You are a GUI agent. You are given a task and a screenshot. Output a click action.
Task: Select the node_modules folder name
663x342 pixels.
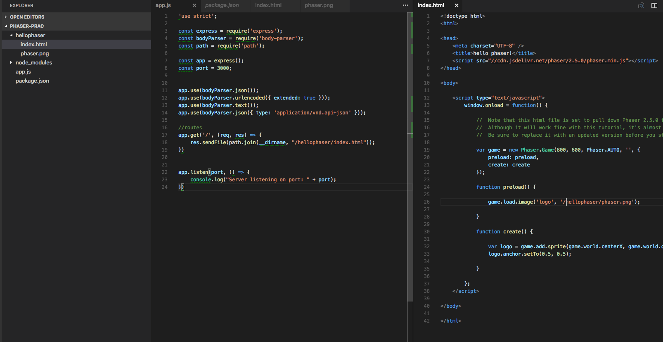pos(34,62)
